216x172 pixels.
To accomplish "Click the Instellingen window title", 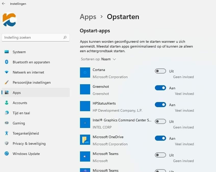I will [18, 4].
